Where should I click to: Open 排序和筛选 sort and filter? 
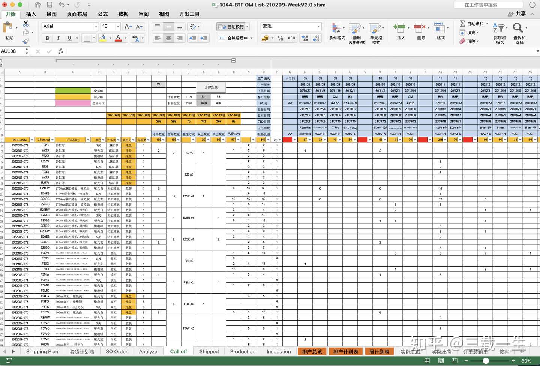point(500,33)
